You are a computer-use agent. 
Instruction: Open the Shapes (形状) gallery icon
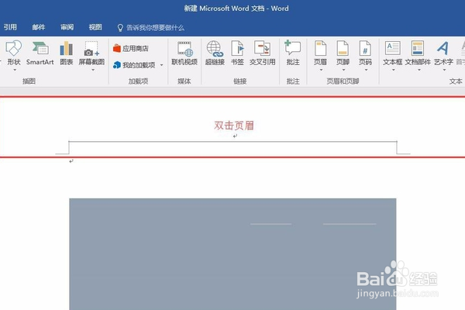point(14,48)
